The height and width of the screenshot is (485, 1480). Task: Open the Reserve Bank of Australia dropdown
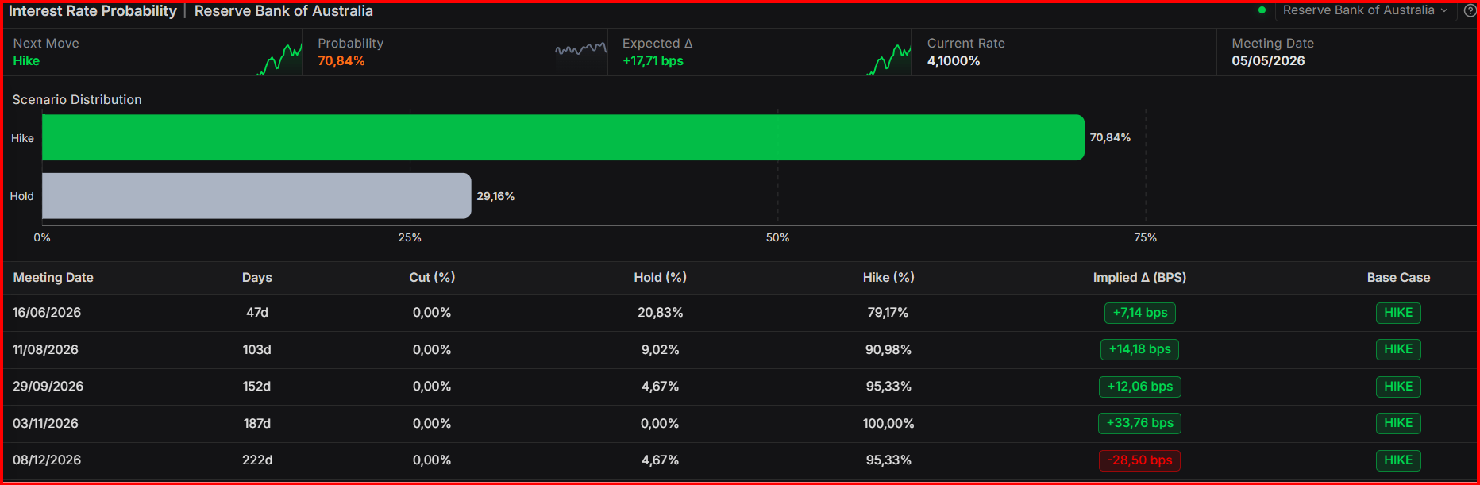1365,10
